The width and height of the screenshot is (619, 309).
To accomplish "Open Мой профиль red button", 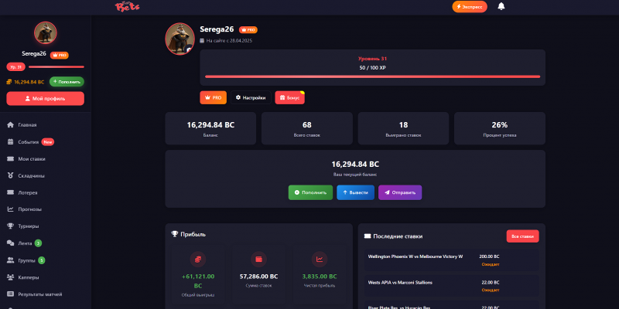I will [46, 99].
